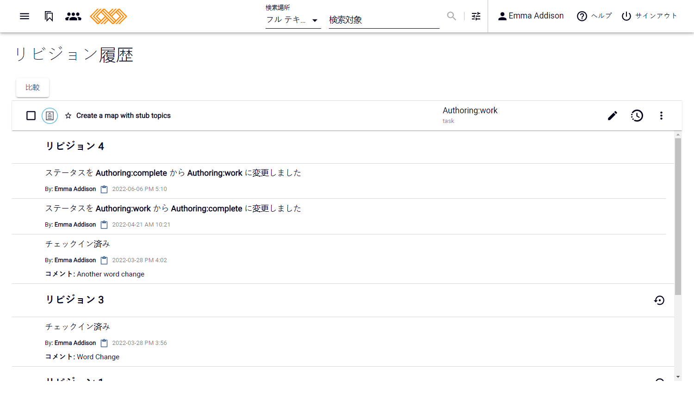Click comment text Another word change
The height and width of the screenshot is (393, 694).
click(111, 274)
